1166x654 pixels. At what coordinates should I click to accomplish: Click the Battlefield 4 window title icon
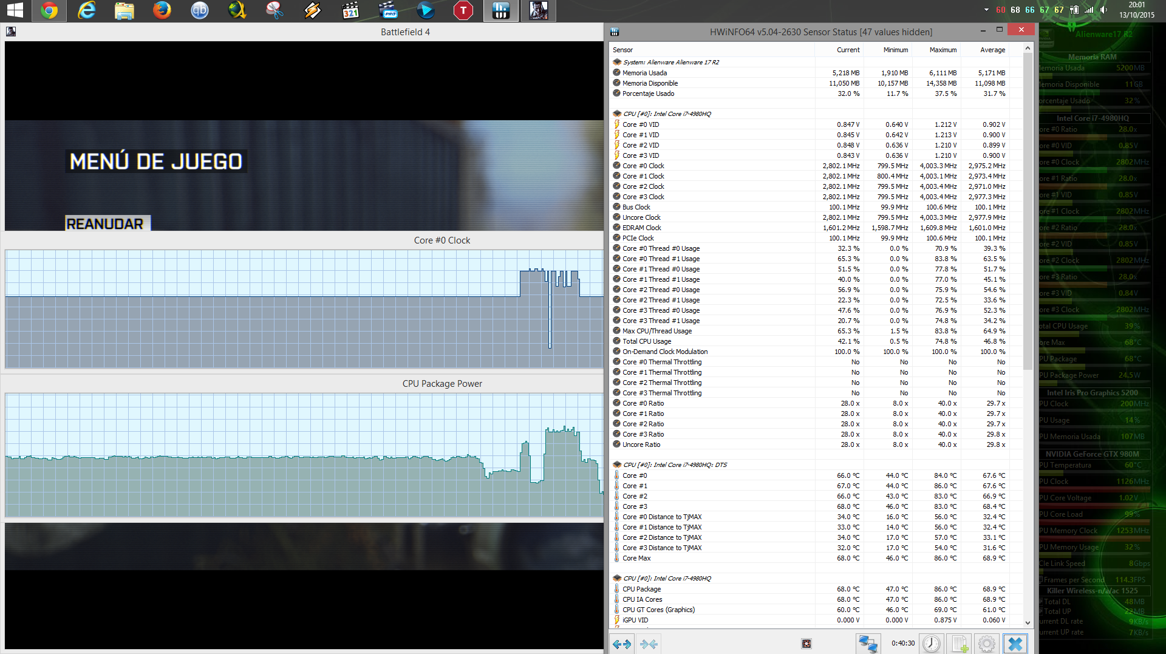click(x=11, y=32)
